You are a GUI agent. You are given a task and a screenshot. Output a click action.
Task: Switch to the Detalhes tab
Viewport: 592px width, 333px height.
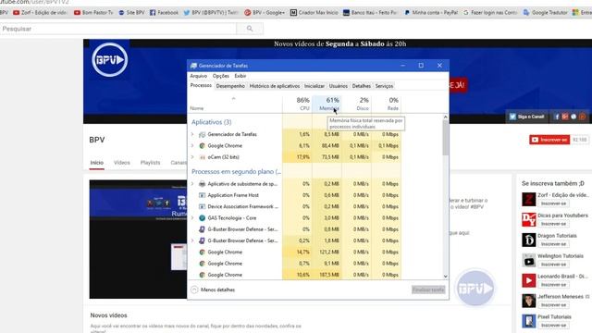[362, 86]
